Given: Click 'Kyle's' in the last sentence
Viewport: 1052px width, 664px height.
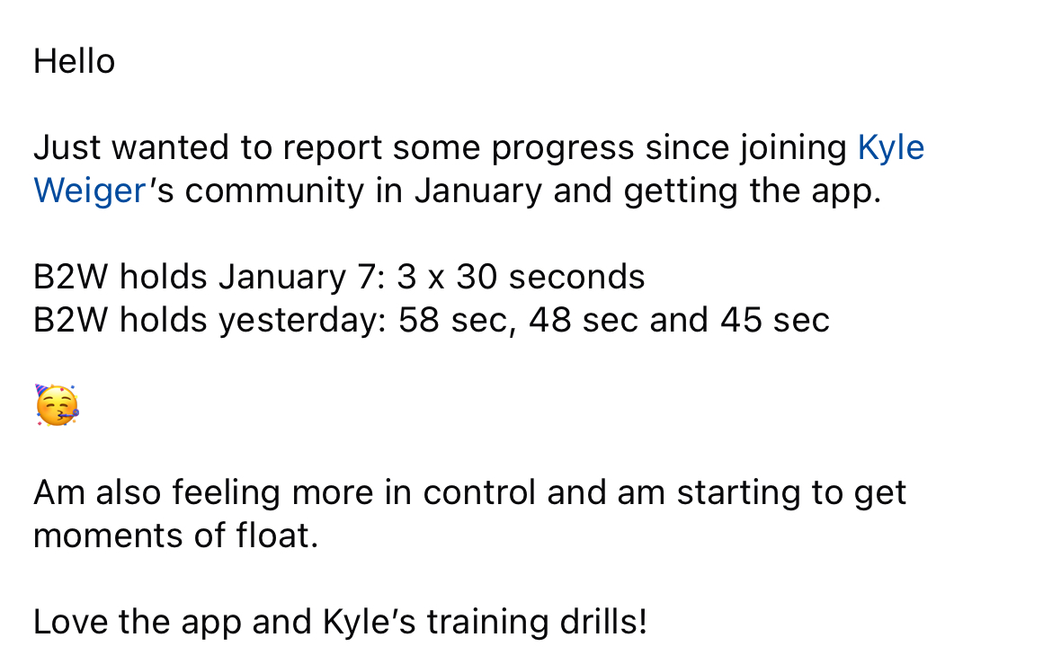Looking at the screenshot, I should click(369, 623).
